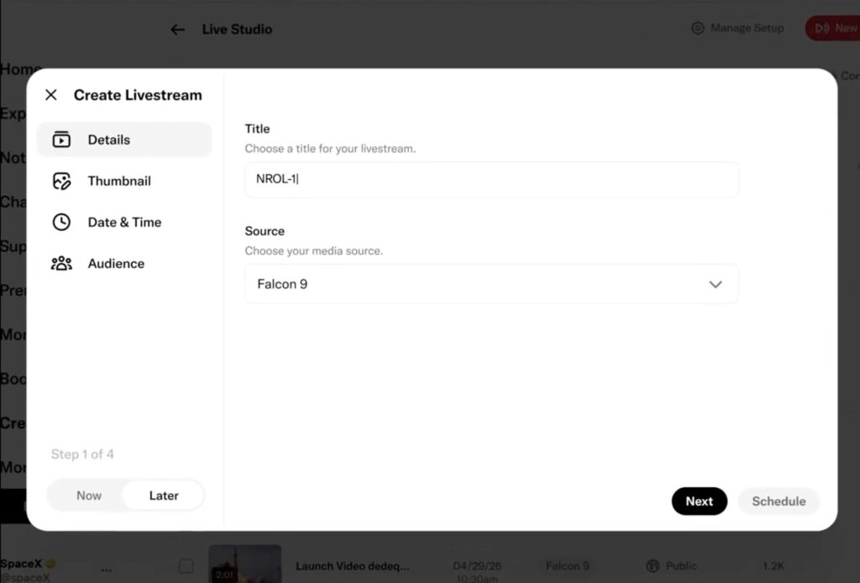Click the SpaceX account more options dots
This screenshot has height=583, width=860.
[x=107, y=570]
